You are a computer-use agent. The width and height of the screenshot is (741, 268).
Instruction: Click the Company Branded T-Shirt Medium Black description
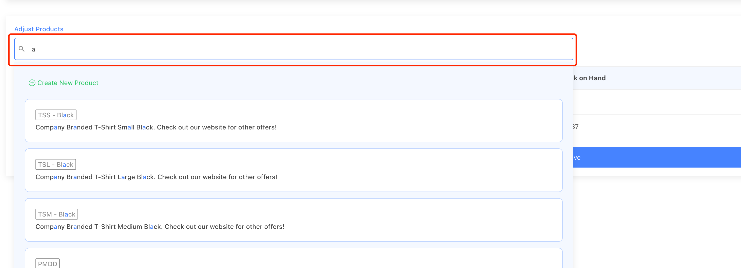pyautogui.click(x=160, y=226)
